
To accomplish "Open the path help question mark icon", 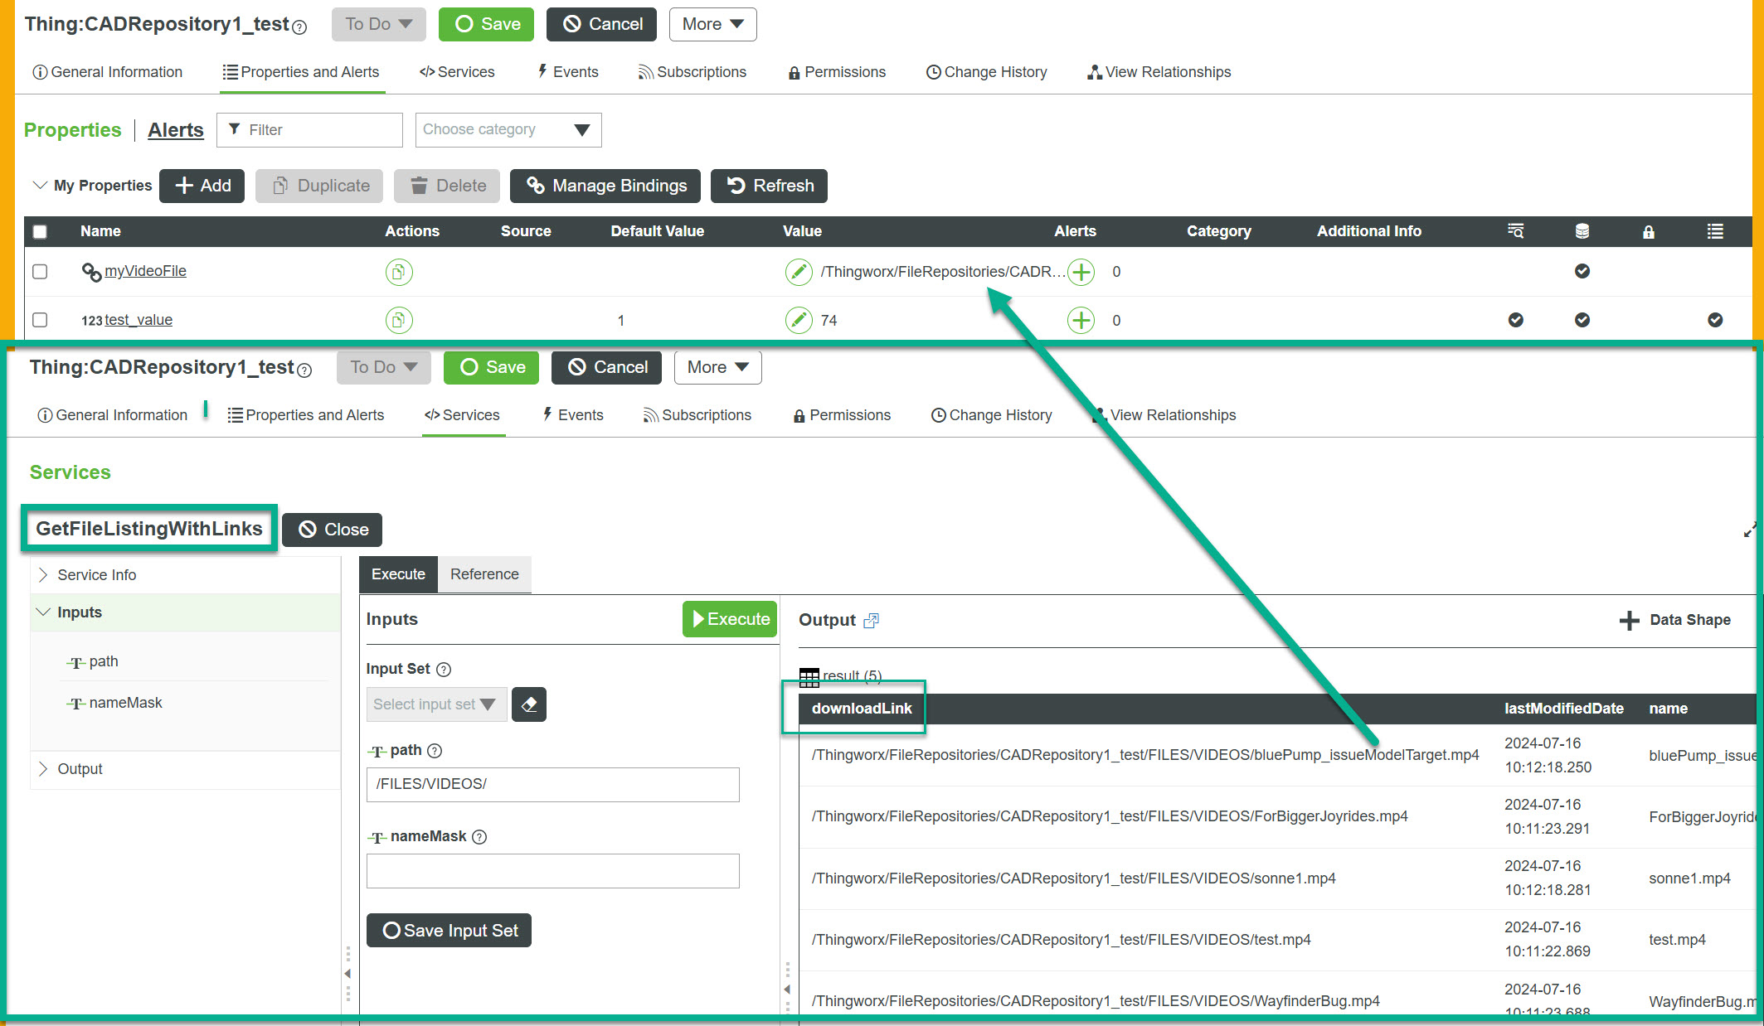I will (435, 751).
